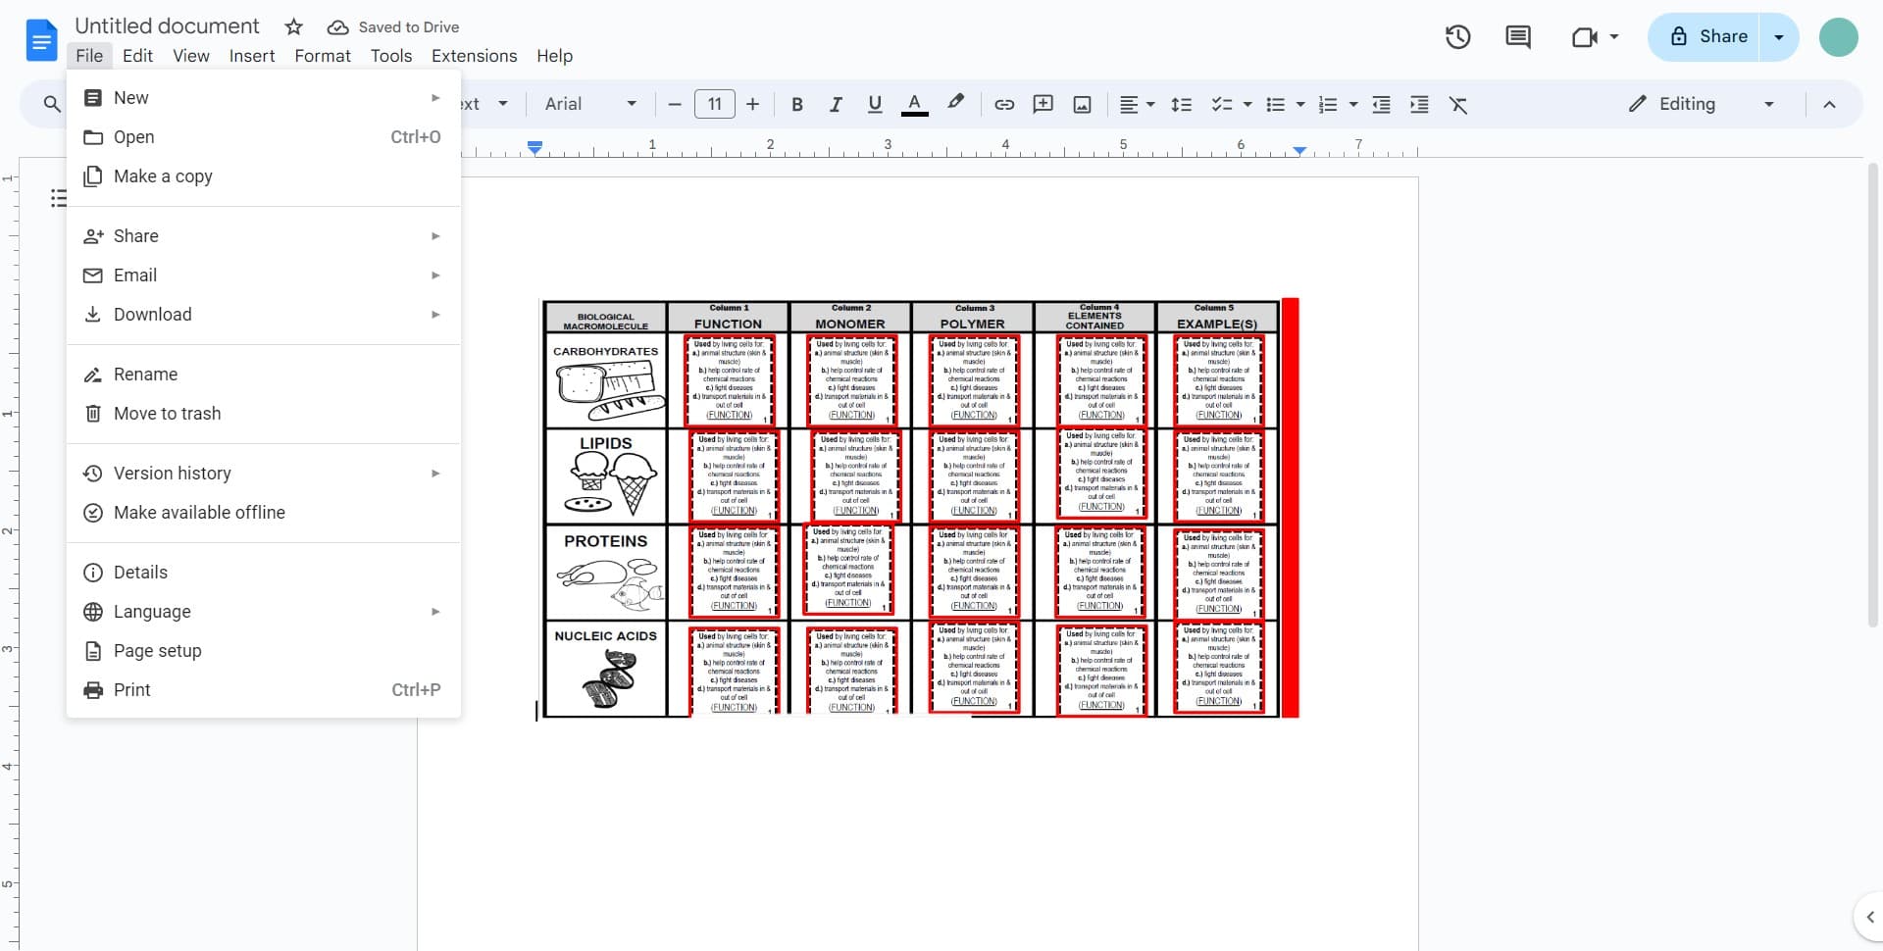
Task: Open the Arial font dropdown
Action: [x=588, y=104]
